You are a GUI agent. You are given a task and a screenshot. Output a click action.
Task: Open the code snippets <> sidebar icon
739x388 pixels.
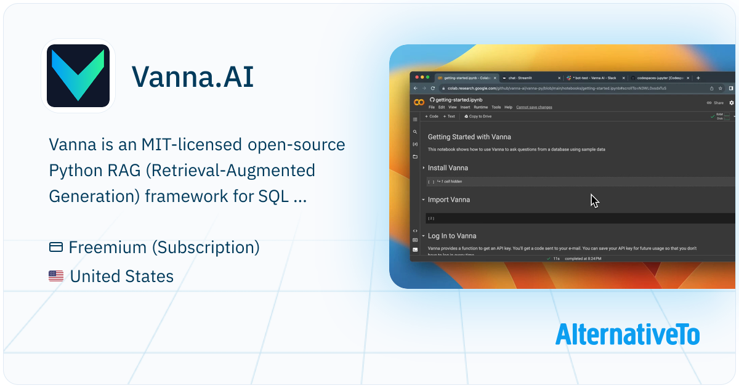(415, 230)
